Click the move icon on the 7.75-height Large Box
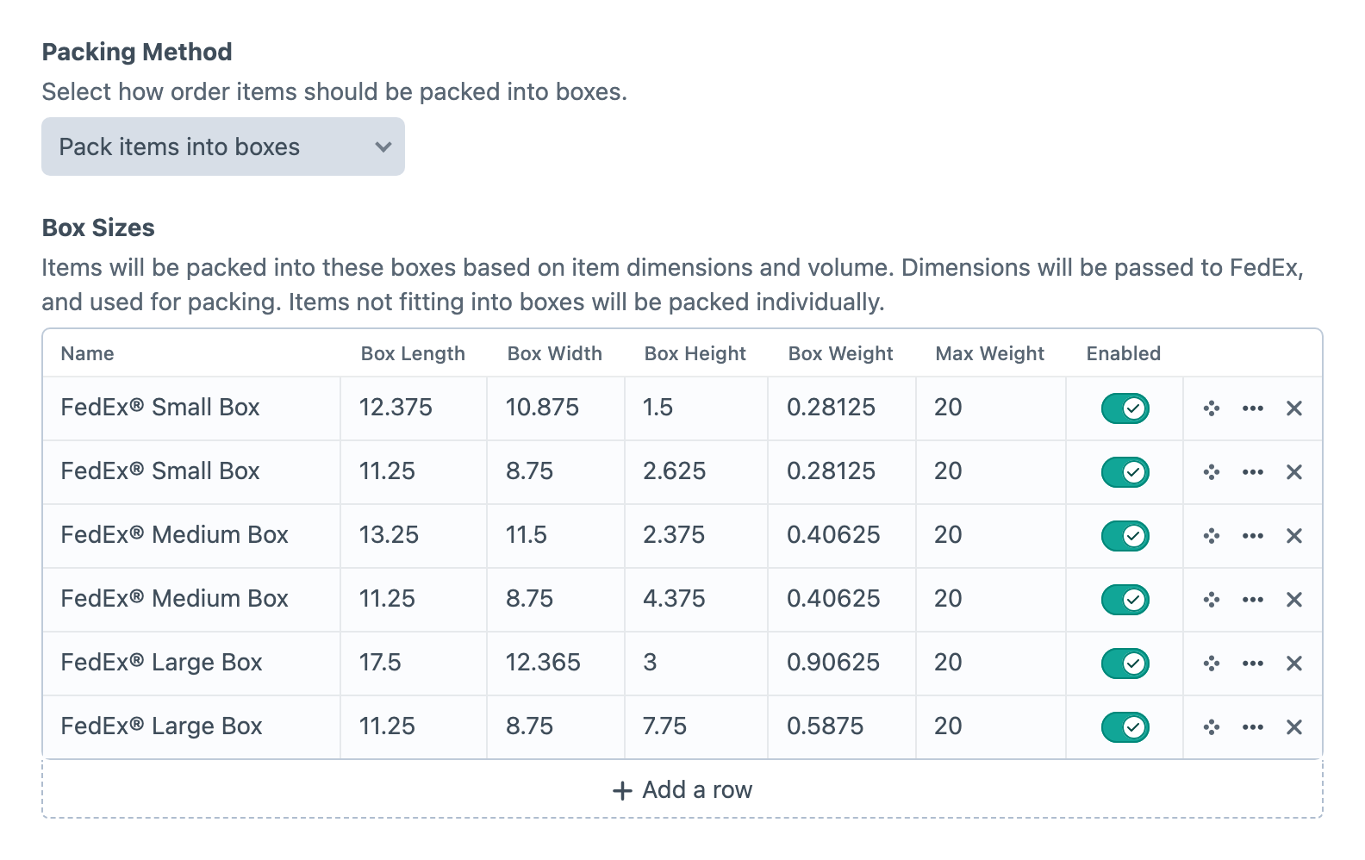This screenshot has height=860, width=1365. coord(1212,727)
